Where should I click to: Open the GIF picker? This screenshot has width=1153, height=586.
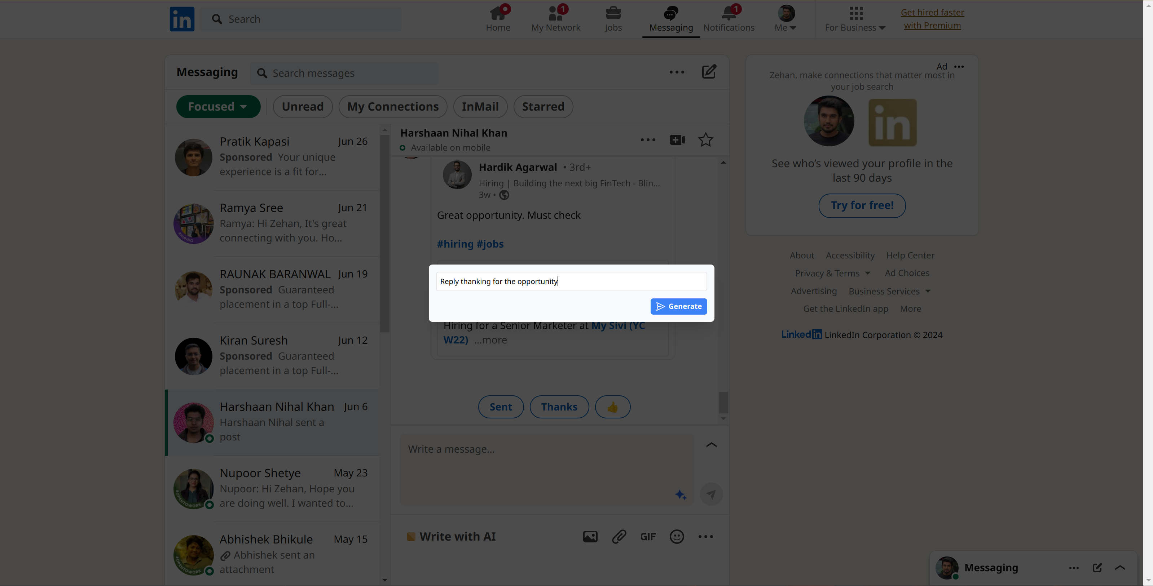[648, 536]
